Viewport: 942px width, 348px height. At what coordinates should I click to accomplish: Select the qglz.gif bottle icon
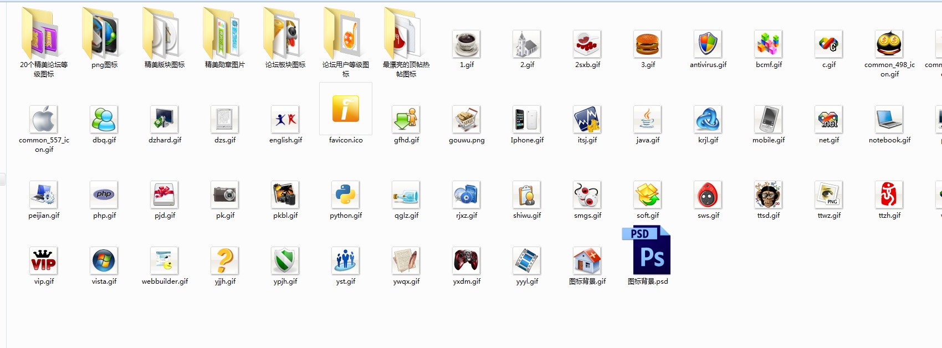406,195
